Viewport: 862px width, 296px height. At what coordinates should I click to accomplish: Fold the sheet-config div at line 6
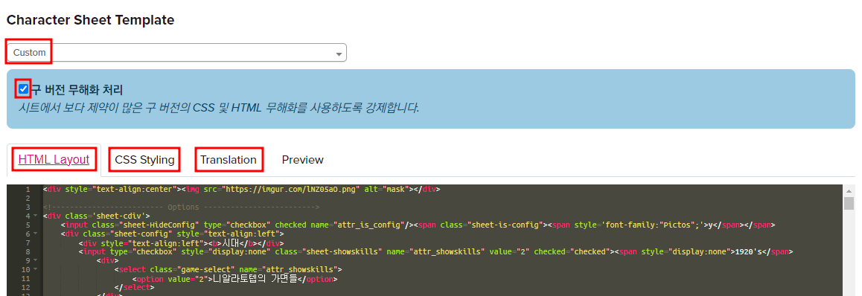[35, 234]
